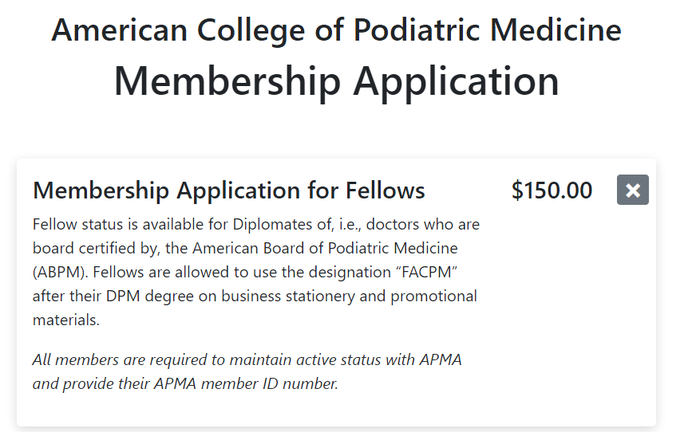Click the business stationery phrase
This screenshot has height=432, width=688.
point(298,297)
